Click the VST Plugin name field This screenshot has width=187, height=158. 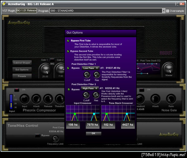[26, 11]
